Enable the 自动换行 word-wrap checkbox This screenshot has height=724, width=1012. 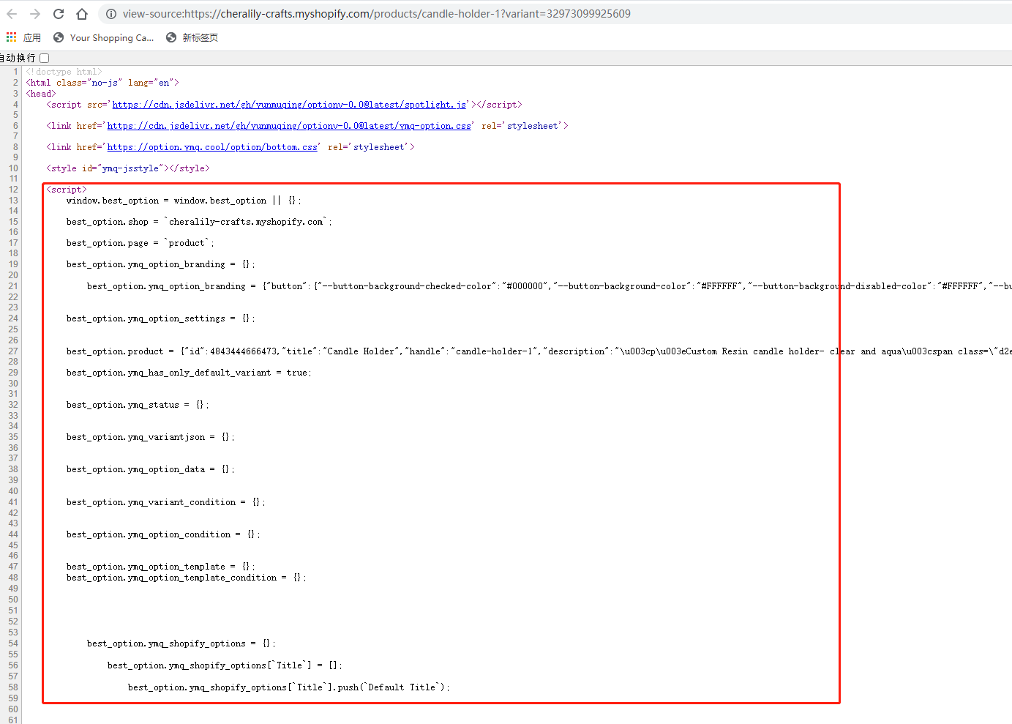click(x=44, y=57)
